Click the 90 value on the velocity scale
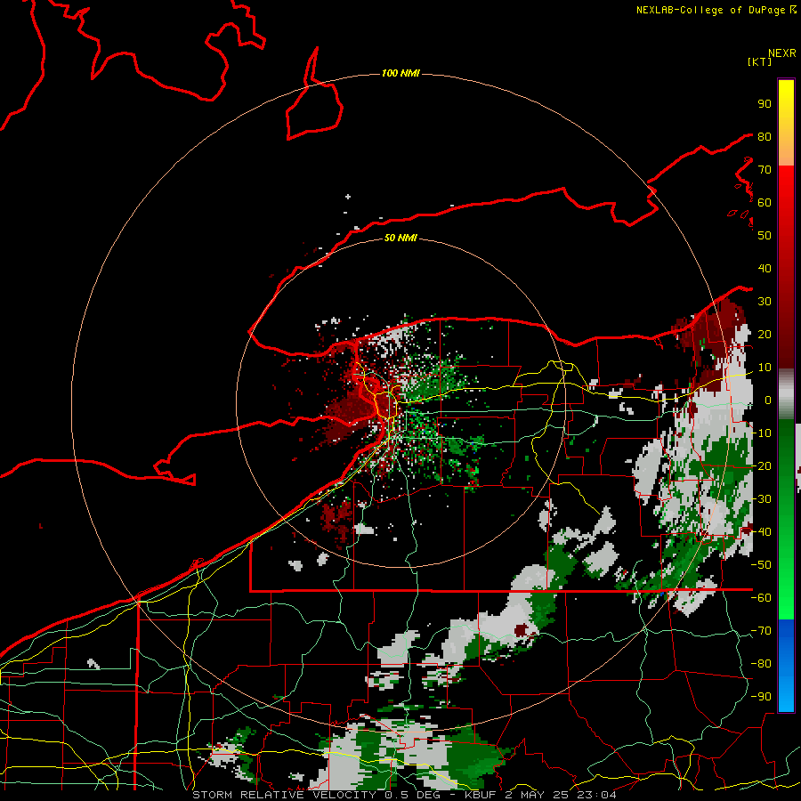 coord(765,104)
